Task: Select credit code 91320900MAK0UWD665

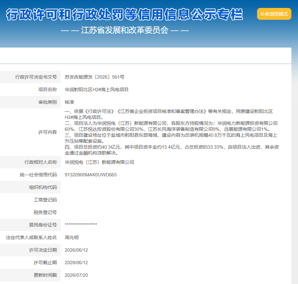Action: pos(91,175)
